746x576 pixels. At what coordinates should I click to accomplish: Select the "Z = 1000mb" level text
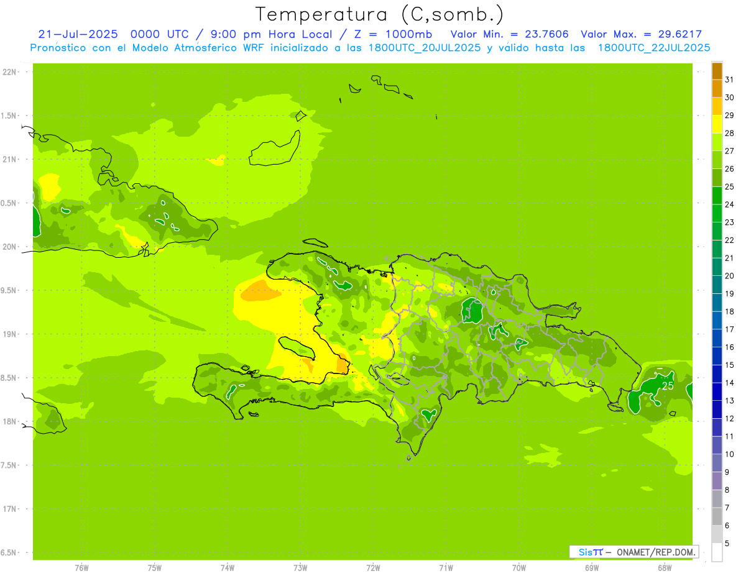click(x=393, y=35)
